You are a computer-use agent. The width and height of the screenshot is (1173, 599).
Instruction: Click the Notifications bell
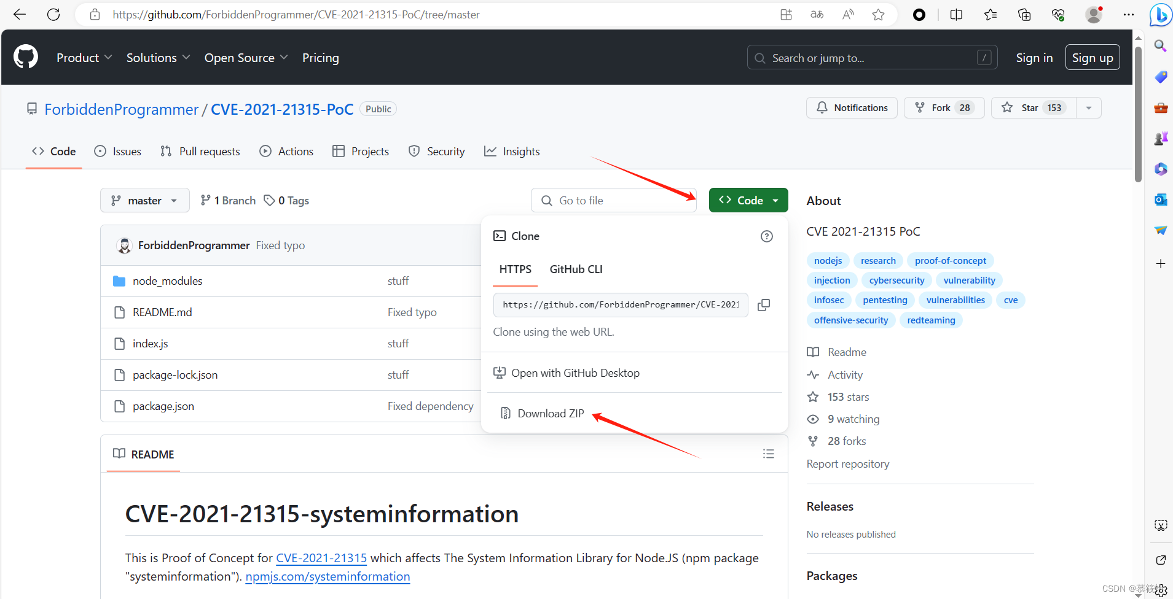852,107
